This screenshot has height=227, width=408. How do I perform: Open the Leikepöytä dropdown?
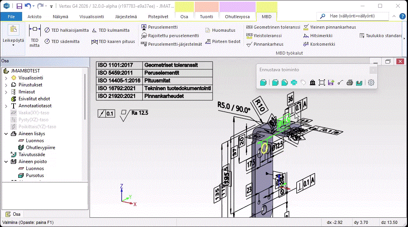pyautogui.click(x=13, y=45)
